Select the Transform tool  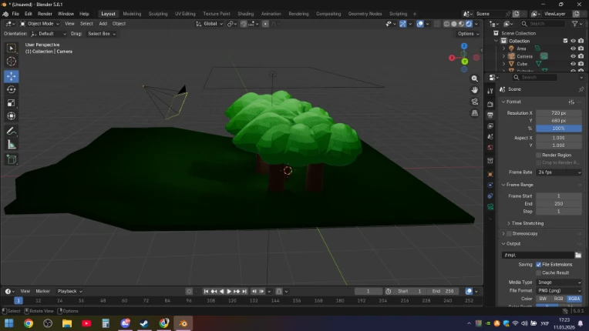pyautogui.click(x=12, y=115)
